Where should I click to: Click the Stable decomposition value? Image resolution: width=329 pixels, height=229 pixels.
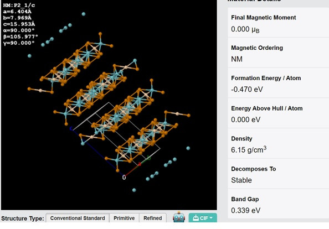tap(241, 180)
